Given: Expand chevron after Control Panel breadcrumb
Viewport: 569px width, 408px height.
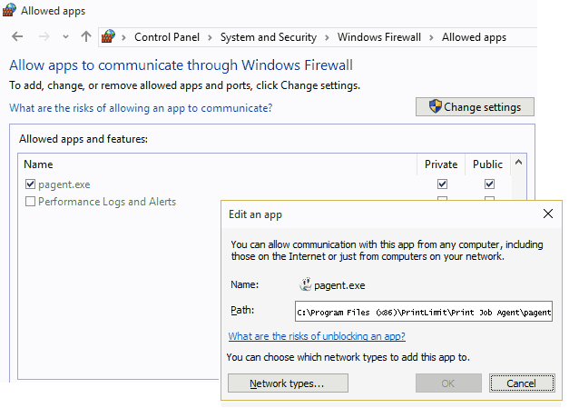Looking at the screenshot, I should [x=210, y=37].
